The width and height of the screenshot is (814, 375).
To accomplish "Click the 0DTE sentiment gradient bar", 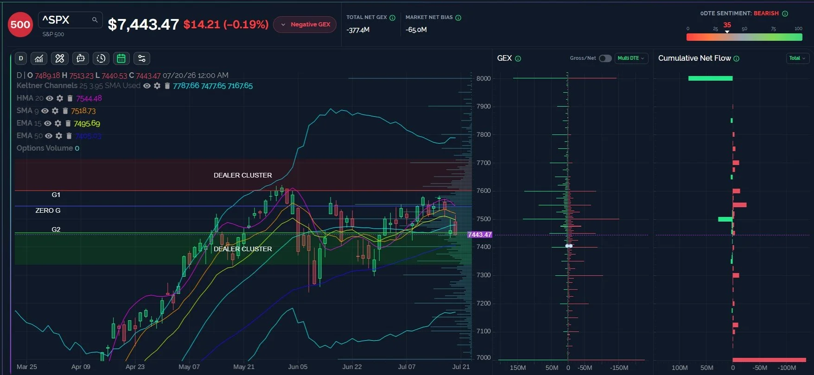I will tap(744, 37).
